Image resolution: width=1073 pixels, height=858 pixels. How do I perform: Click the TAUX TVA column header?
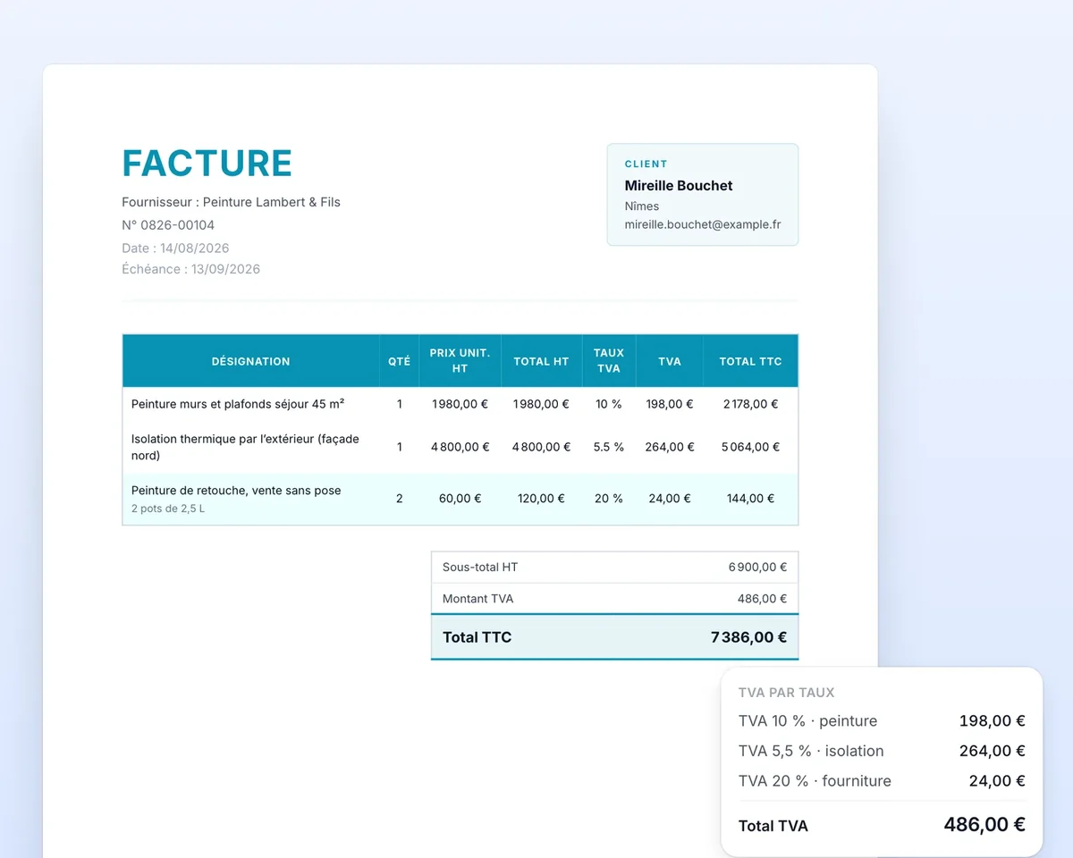click(609, 361)
